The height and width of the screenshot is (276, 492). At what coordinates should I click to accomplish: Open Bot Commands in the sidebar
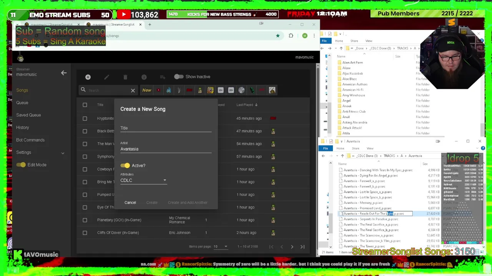click(x=30, y=140)
